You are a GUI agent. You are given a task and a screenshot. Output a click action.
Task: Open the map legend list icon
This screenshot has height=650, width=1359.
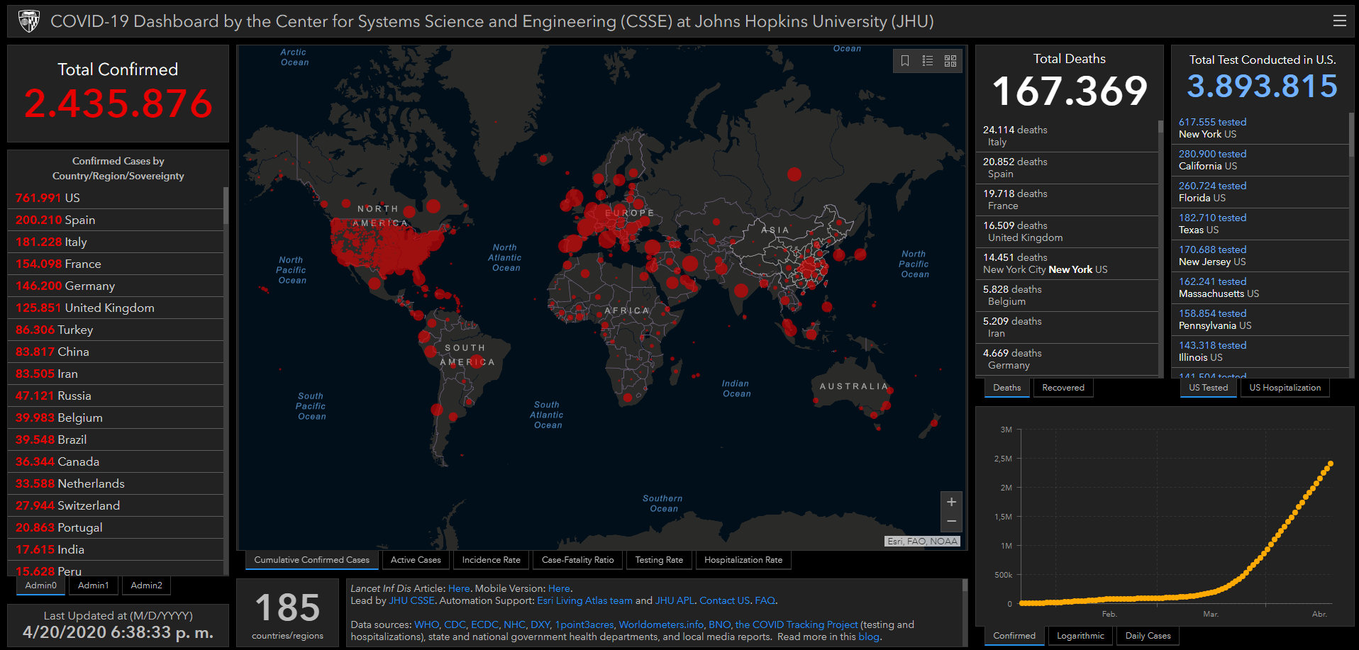[928, 61]
